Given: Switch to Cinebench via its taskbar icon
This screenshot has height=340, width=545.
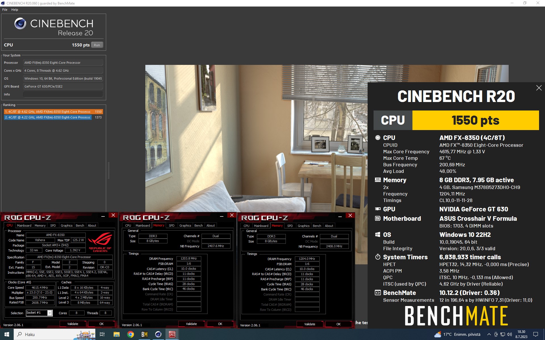Looking at the screenshot, I should tap(158, 334).
